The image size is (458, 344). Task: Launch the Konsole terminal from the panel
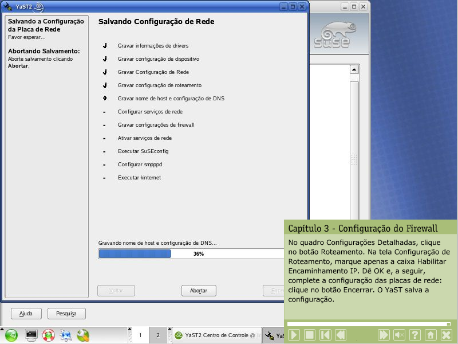pyautogui.click(x=31, y=335)
